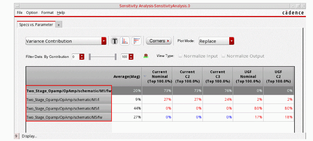Viewport: 313px width, 141px height.
Task: Select the table (T) view icon
Action: coord(115,41)
